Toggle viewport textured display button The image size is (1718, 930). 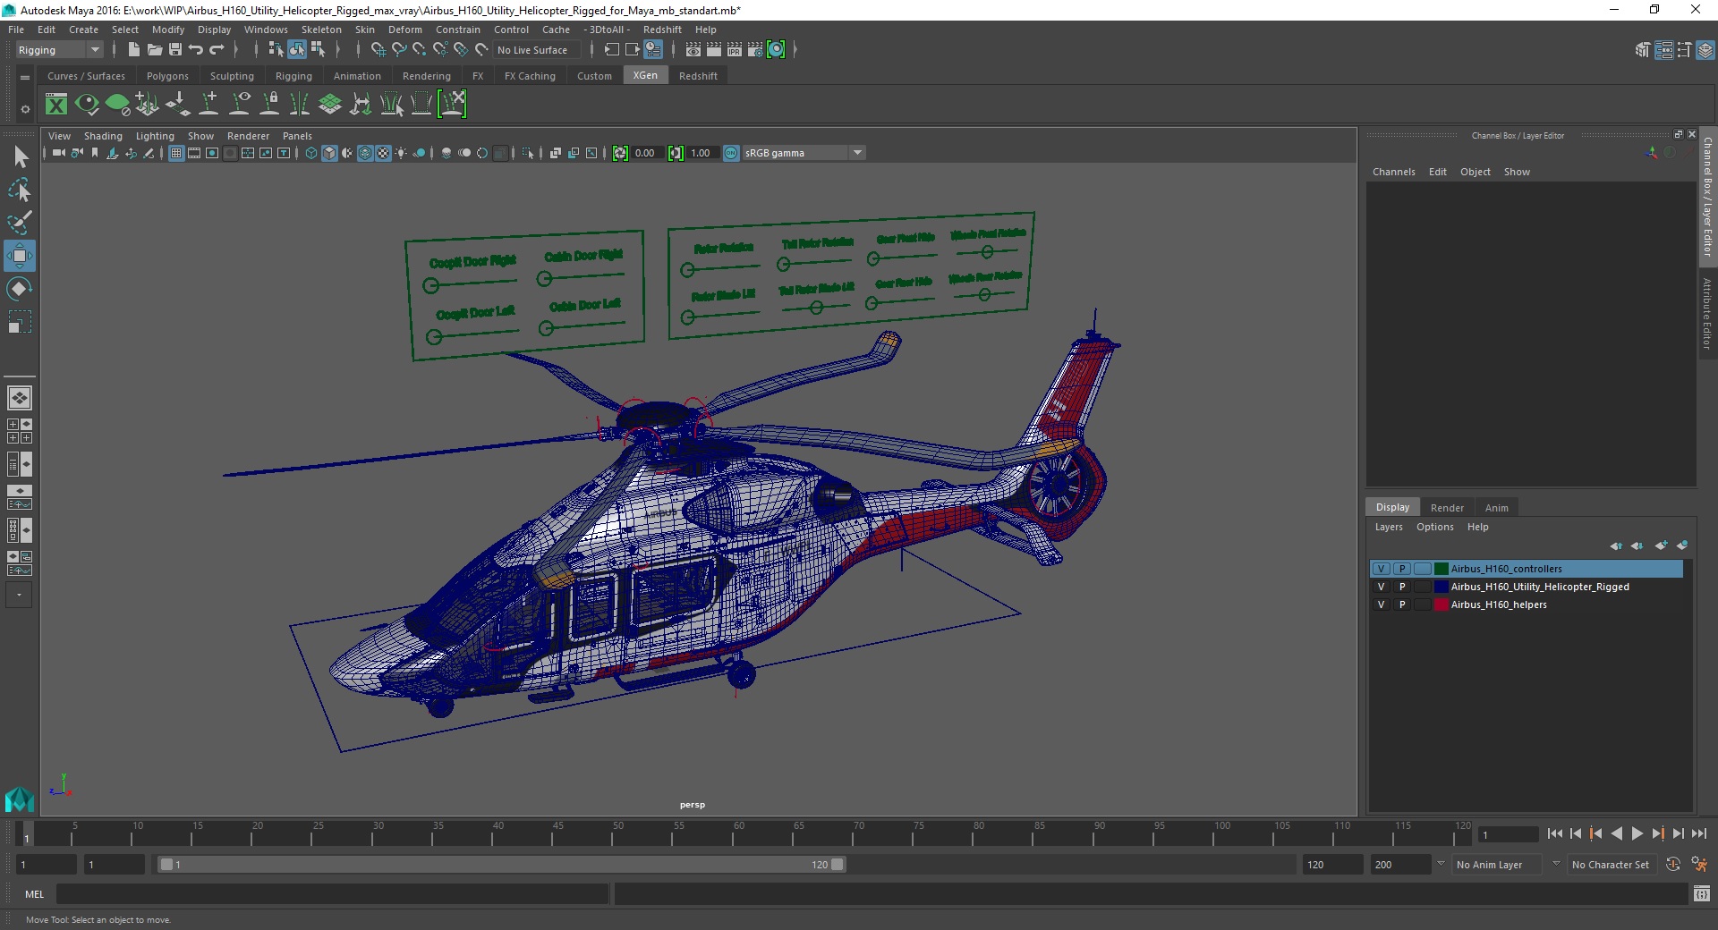[x=383, y=153]
